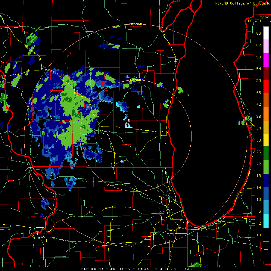The image size is (271, 271).
Task: Click the 26 legend value
Action: pos(259,152)
